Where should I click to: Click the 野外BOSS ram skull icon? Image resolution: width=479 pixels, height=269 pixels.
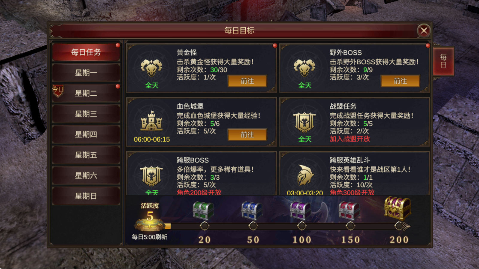pyautogui.click(x=304, y=68)
